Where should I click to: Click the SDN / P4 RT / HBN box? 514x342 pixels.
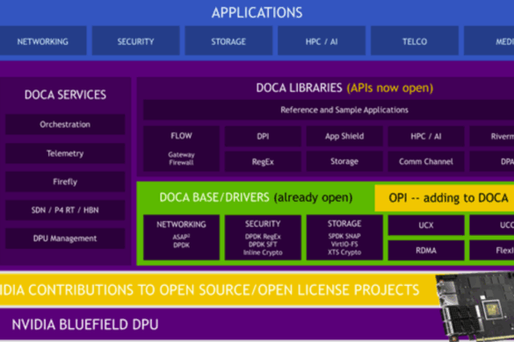(65, 210)
